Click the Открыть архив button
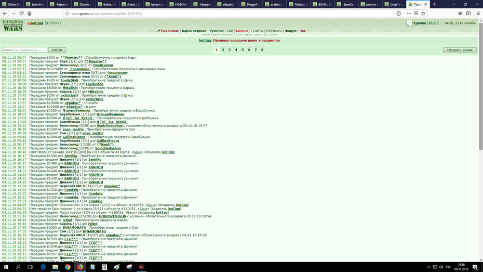Image resolution: width=483 pixels, height=272 pixels. (460, 50)
